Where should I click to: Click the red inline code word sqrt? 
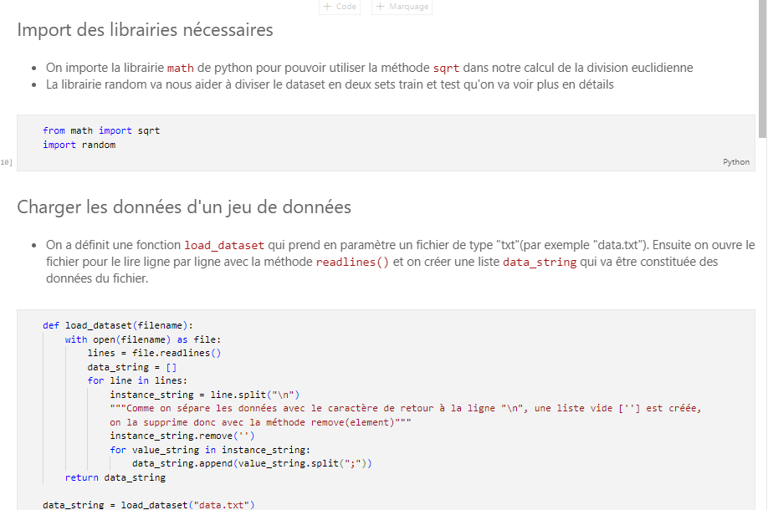(x=446, y=68)
